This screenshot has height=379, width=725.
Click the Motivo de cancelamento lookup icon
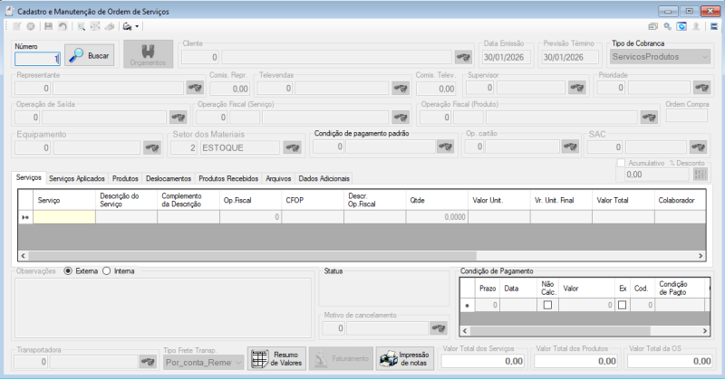(x=439, y=328)
